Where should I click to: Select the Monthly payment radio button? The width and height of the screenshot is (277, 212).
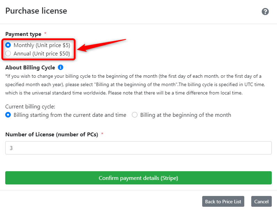pyautogui.click(x=8, y=45)
